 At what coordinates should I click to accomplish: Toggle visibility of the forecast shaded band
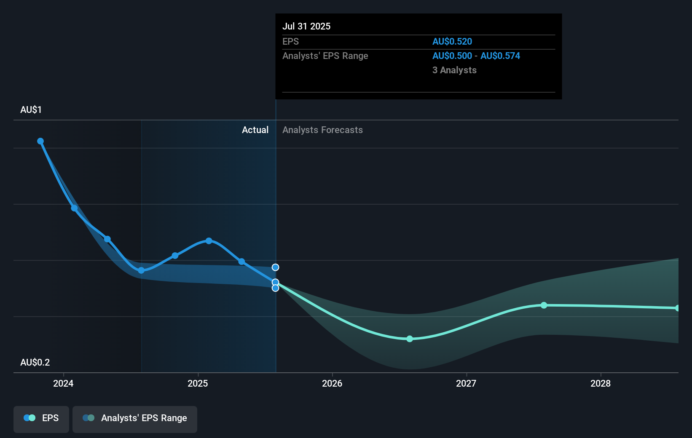tap(135, 419)
